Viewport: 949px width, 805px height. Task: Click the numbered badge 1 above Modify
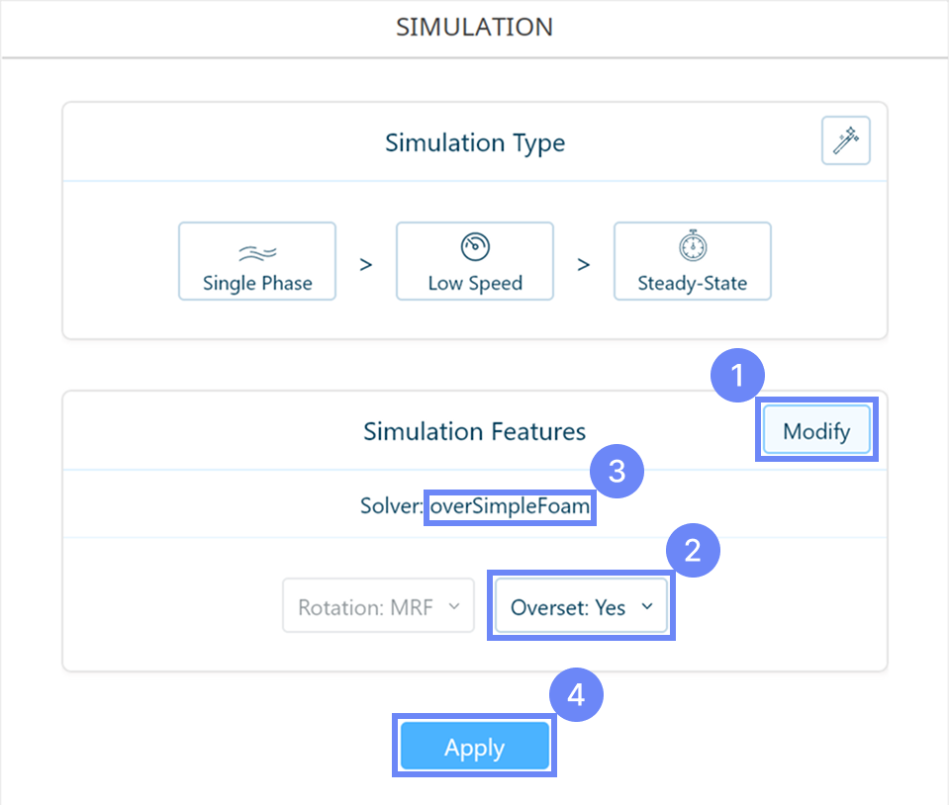tap(737, 376)
